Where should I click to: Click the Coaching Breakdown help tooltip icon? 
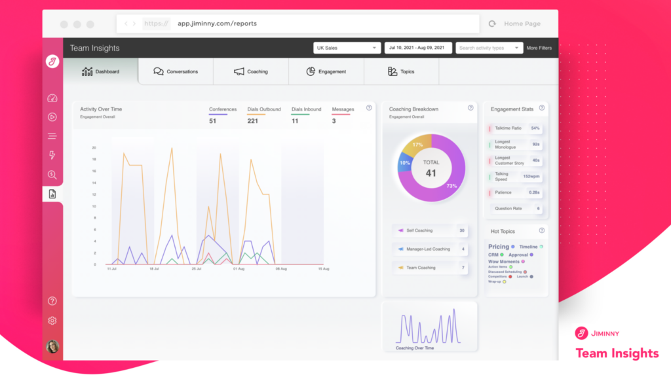click(x=471, y=109)
